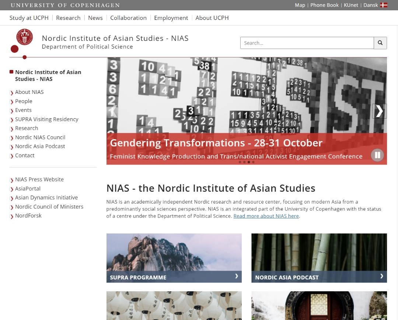This screenshot has width=398, height=320.
Task: Pause the carousel slideshow
Action: 377,155
